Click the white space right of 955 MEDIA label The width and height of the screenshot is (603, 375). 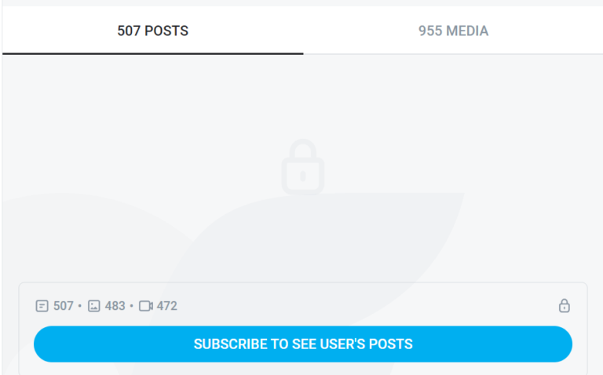(x=546, y=31)
